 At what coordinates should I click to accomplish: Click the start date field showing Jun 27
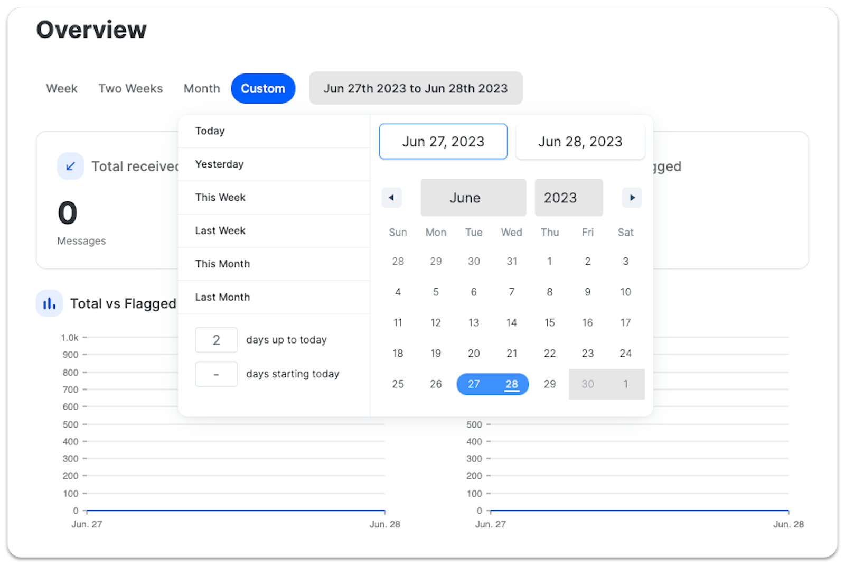coord(443,141)
